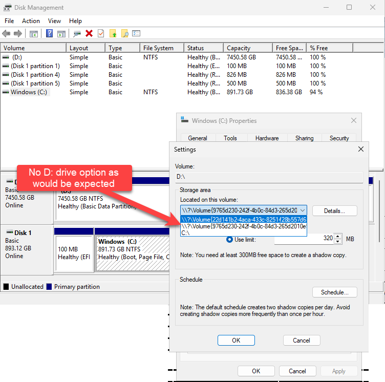Click the yellow folder up-arrow icon
Screen dimensions: 385x382
pyautogui.click(x=113, y=33)
